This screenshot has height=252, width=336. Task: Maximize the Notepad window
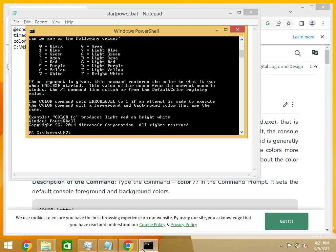(239, 12)
